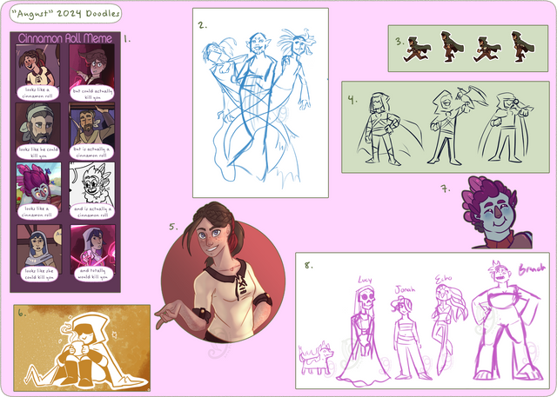Click the "Echo" name label
The height and width of the screenshot is (397, 557).
443,279
